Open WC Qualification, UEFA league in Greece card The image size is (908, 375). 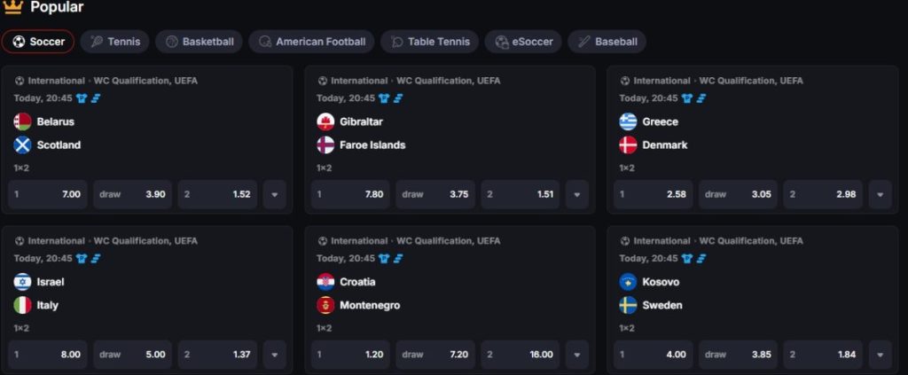pyautogui.click(x=751, y=81)
